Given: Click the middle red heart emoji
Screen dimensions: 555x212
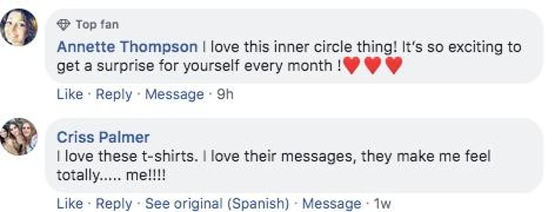Looking at the screenshot, I should [373, 66].
